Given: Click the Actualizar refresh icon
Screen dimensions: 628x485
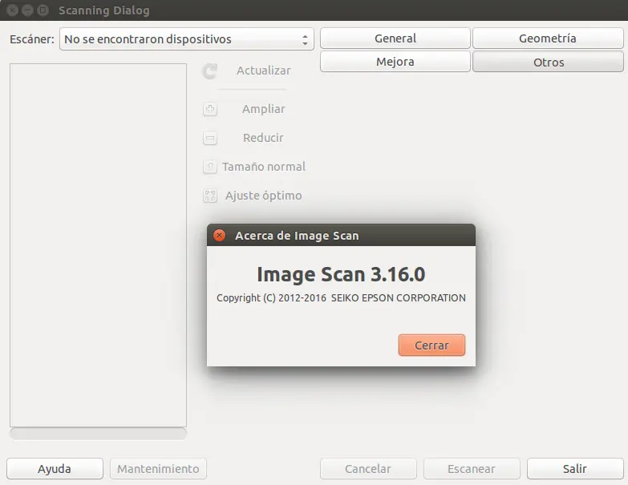Looking at the screenshot, I should click(210, 71).
